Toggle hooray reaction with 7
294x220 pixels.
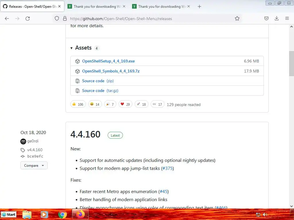pos(110,104)
